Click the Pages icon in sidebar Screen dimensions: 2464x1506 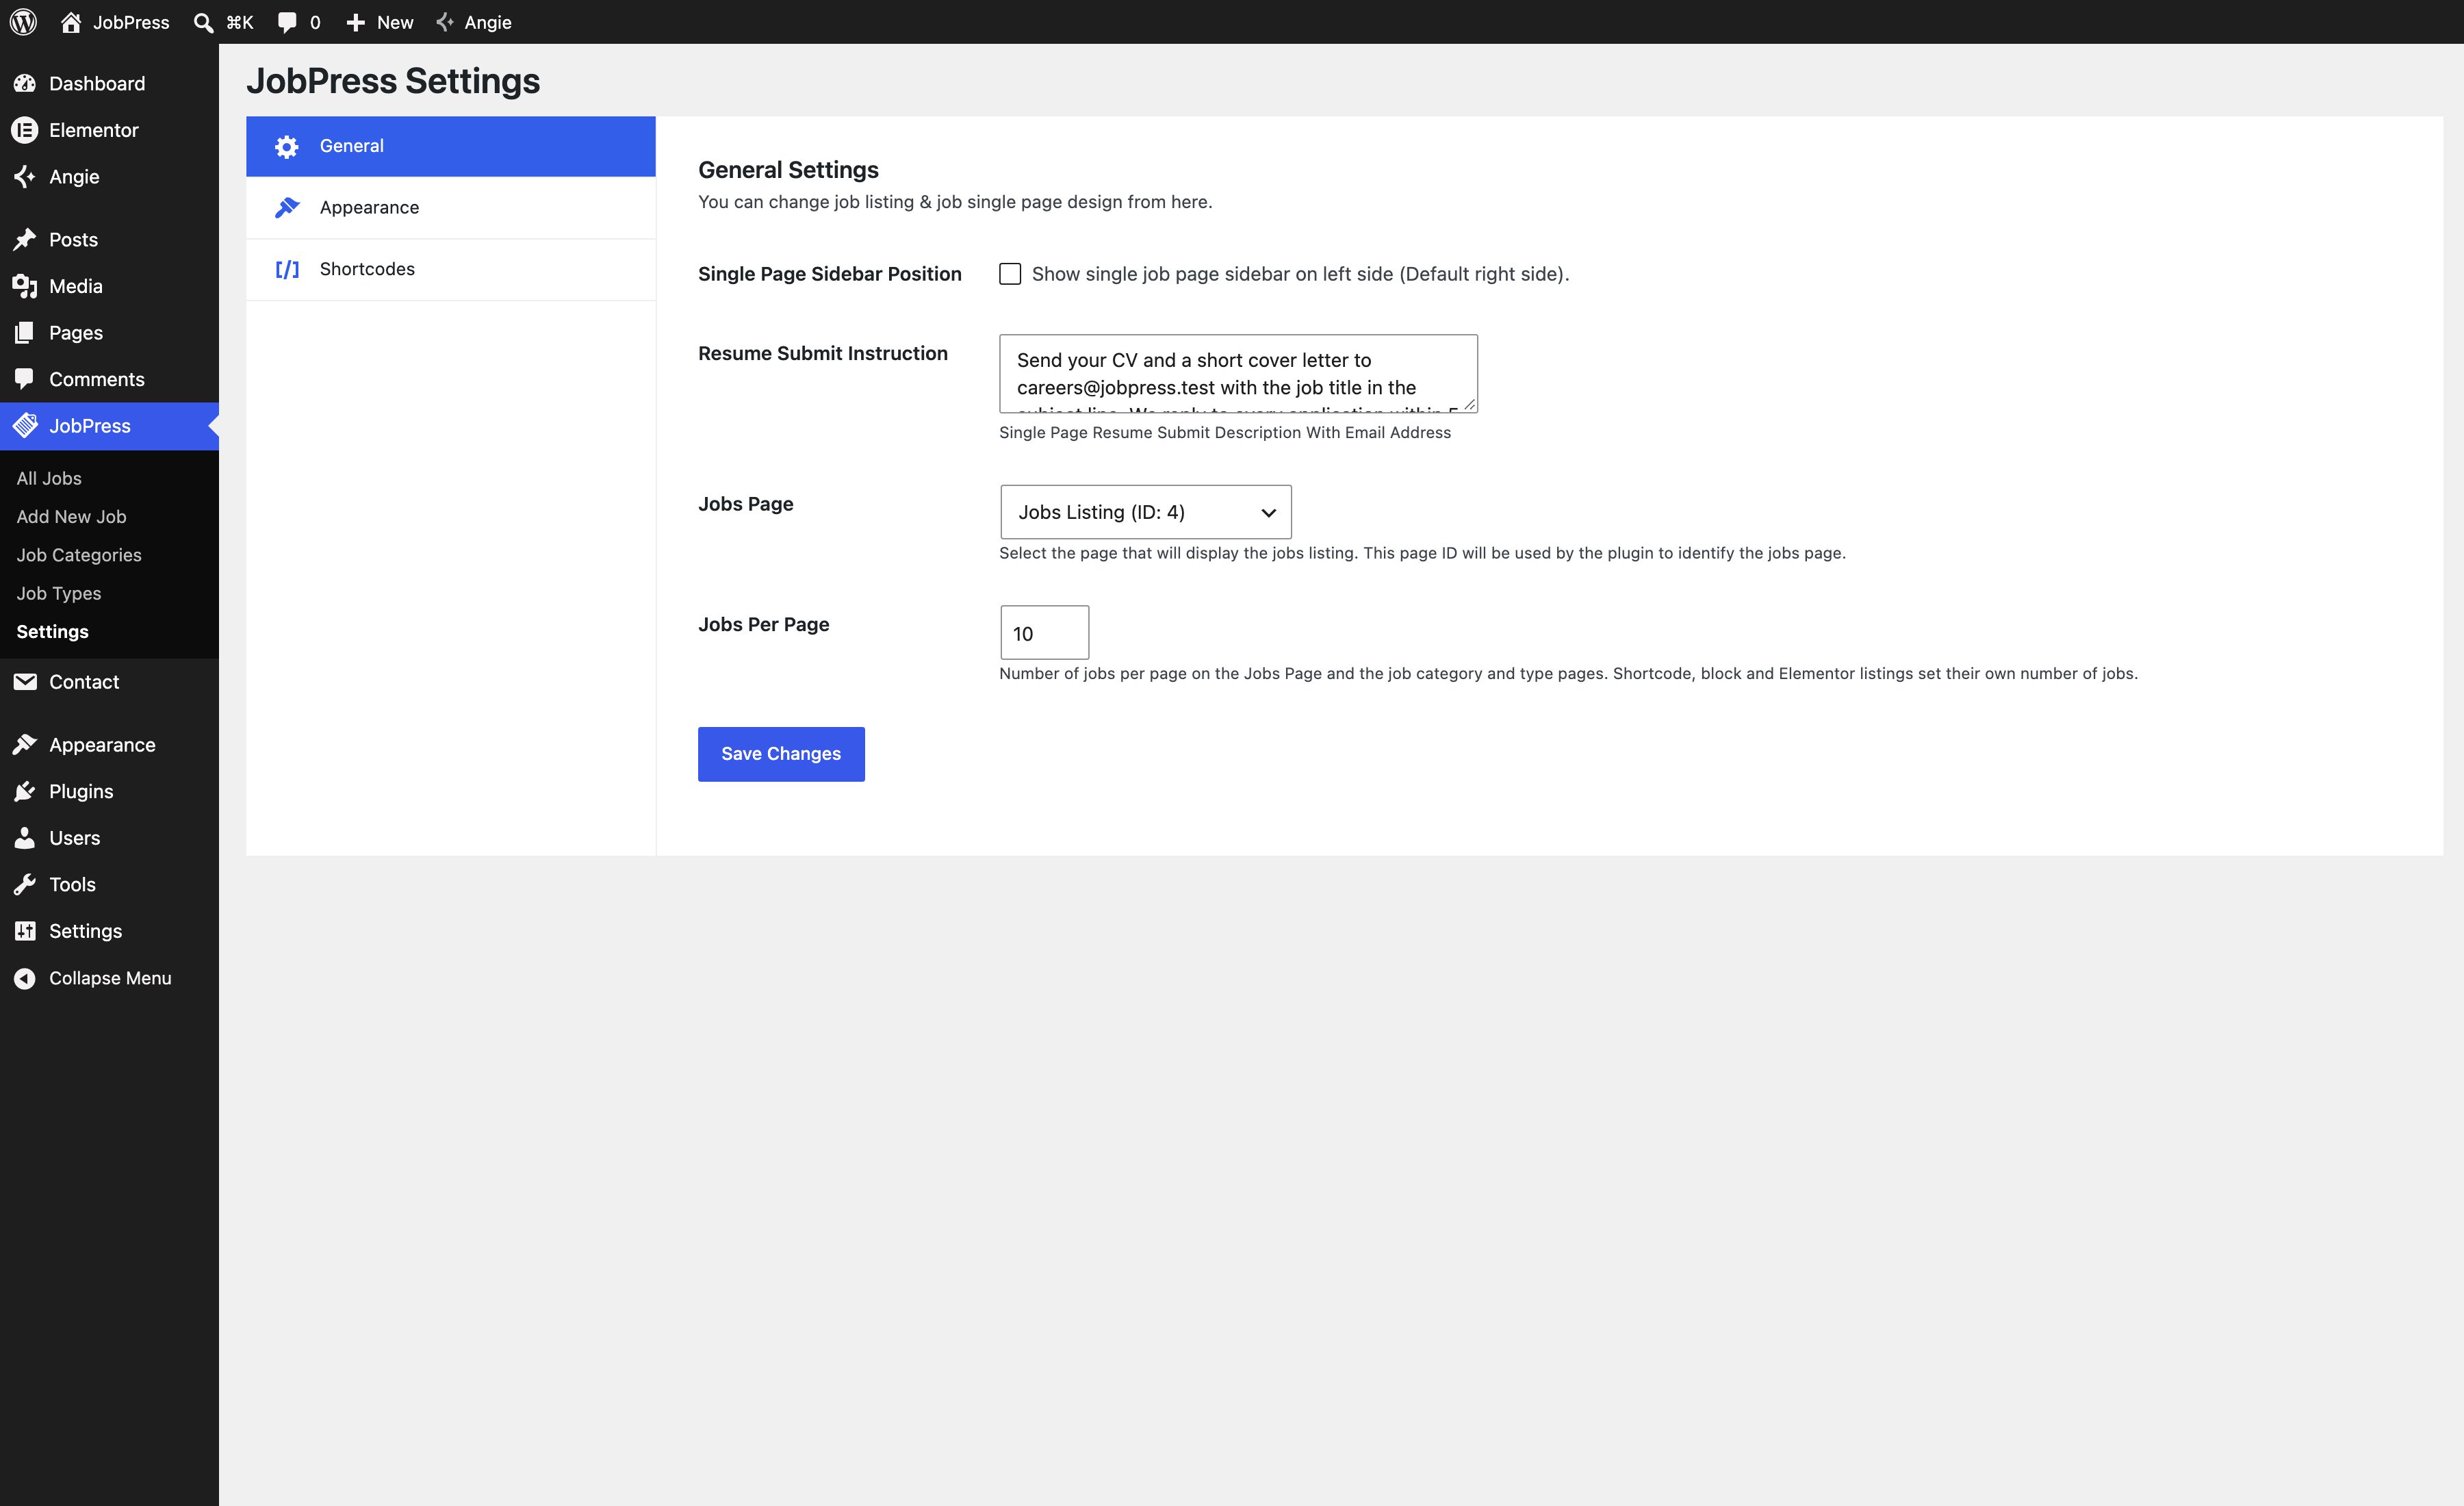[25, 332]
